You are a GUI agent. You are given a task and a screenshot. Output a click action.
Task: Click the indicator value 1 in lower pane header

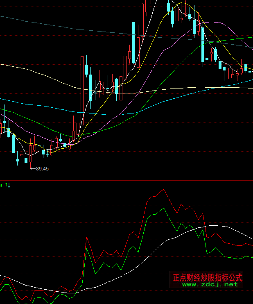pos(7,185)
